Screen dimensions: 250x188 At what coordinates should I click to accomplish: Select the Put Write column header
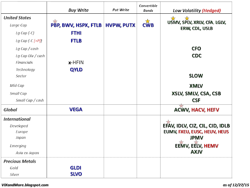pyautogui.click(x=121, y=10)
